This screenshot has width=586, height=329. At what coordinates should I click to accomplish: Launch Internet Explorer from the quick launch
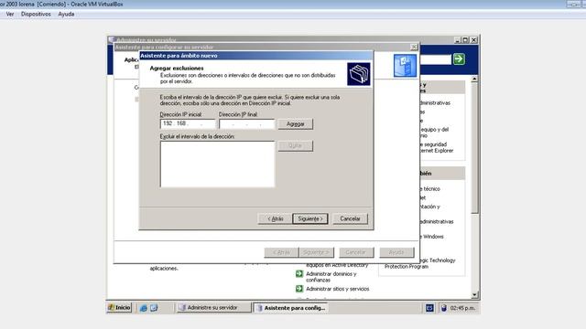pyautogui.click(x=143, y=308)
